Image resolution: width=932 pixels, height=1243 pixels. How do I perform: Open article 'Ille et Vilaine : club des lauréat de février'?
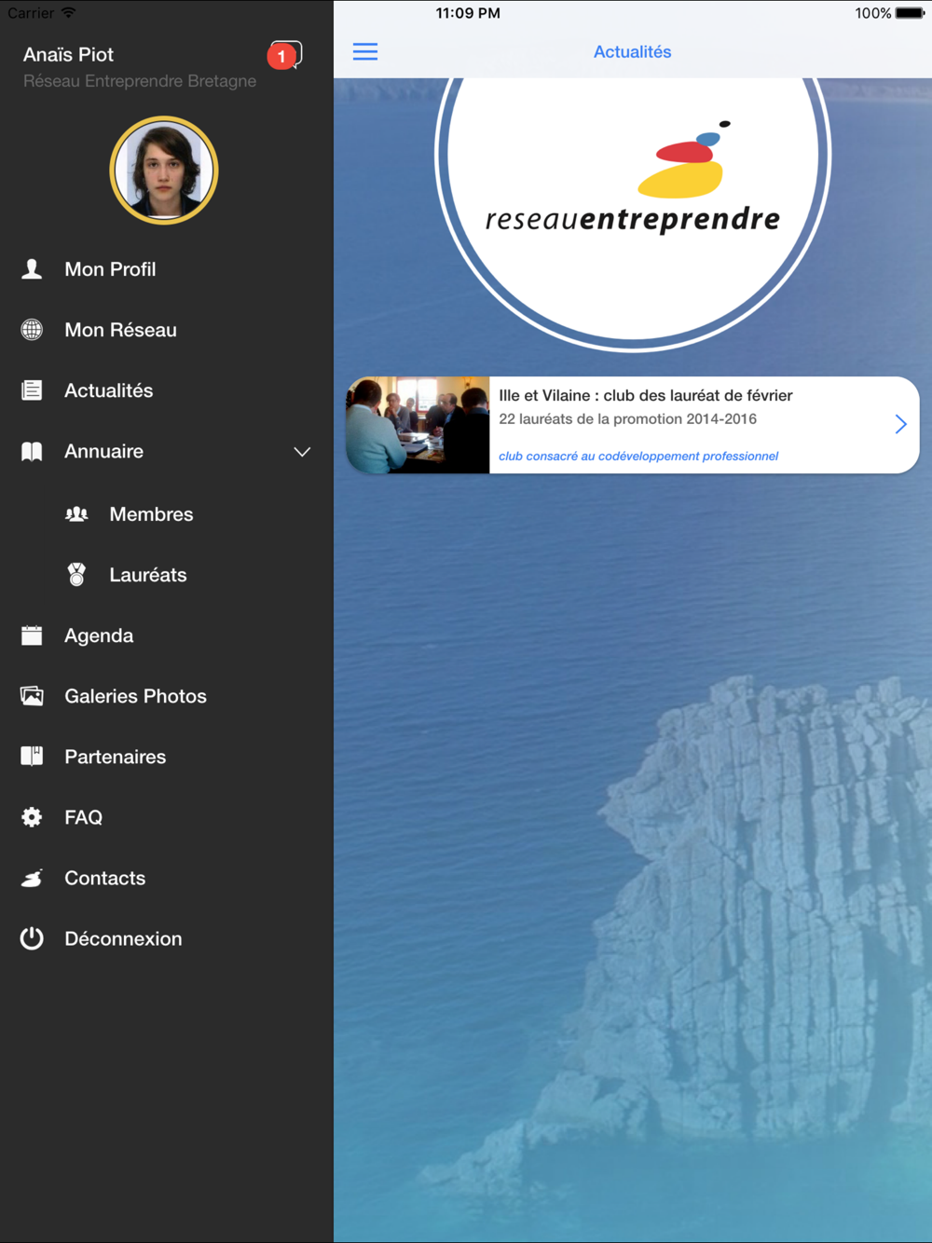point(646,395)
